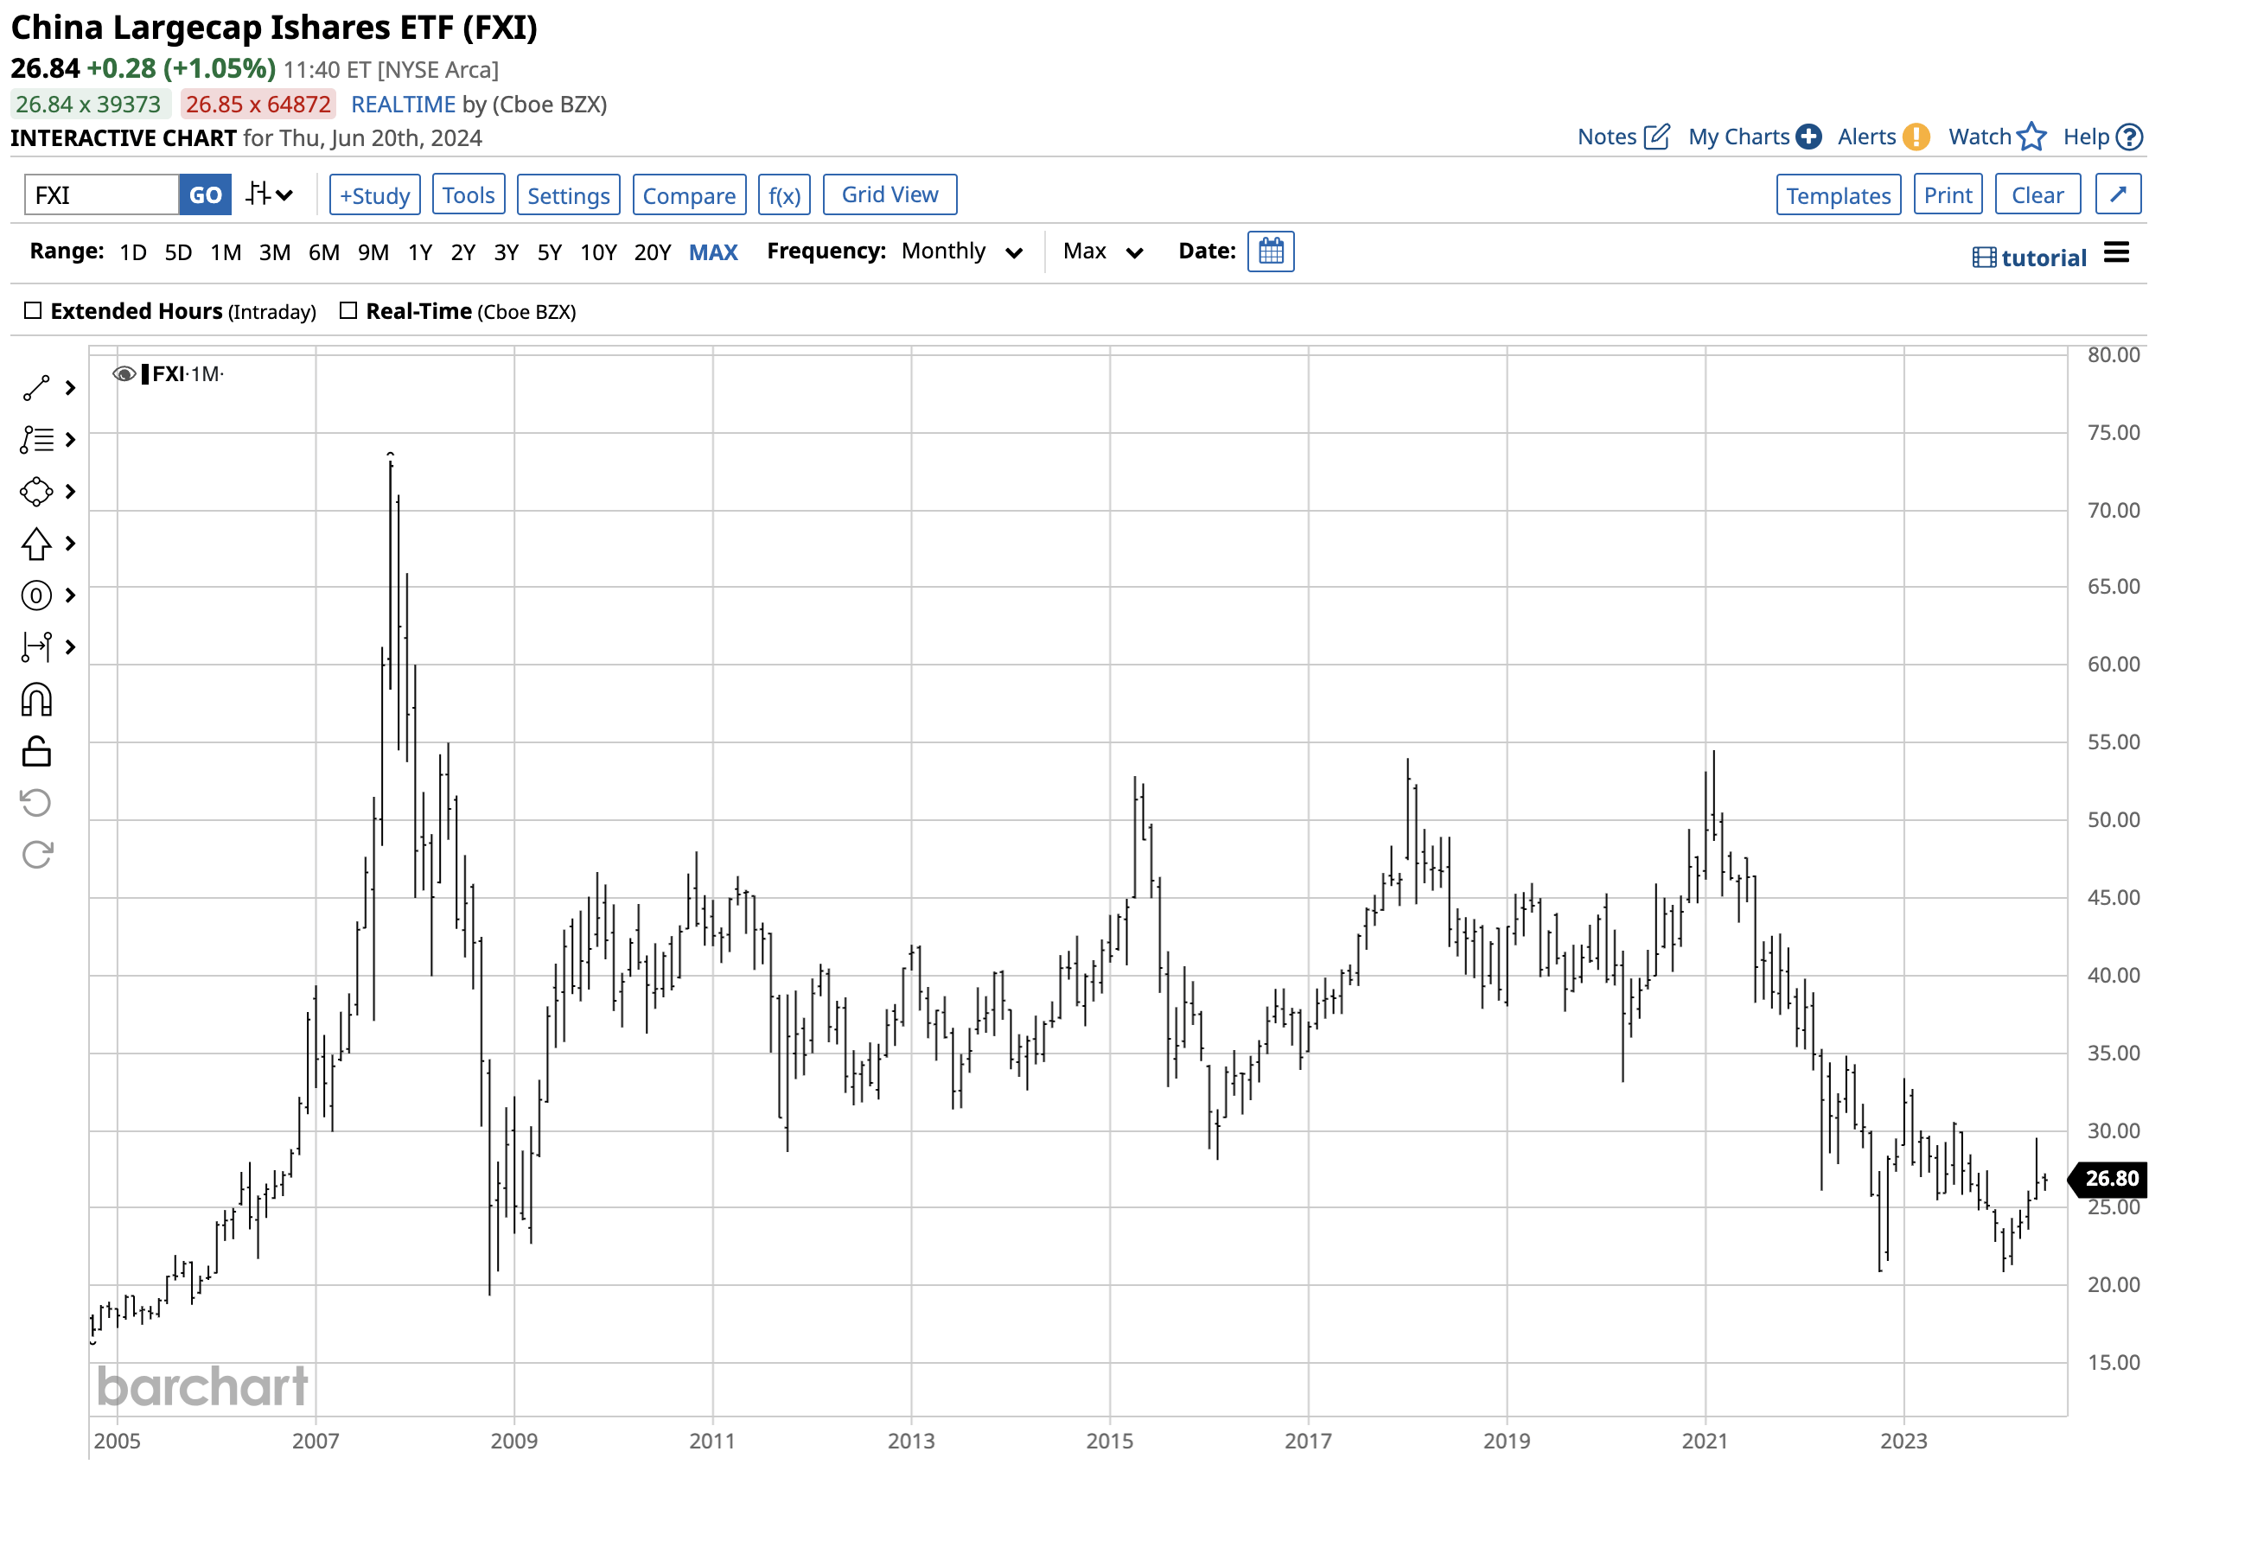Click the Templates button
Image resolution: width=2251 pixels, height=1547 pixels.
[x=1837, y=194]
